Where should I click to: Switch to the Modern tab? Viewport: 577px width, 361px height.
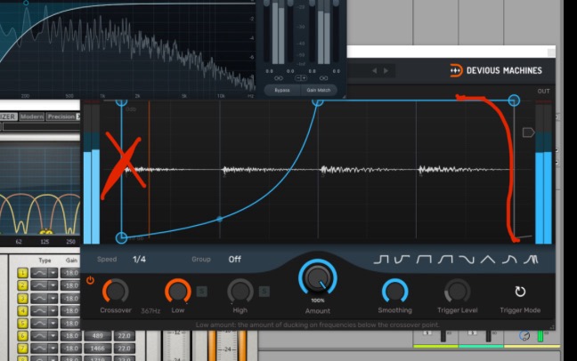[x=32, y=116]
